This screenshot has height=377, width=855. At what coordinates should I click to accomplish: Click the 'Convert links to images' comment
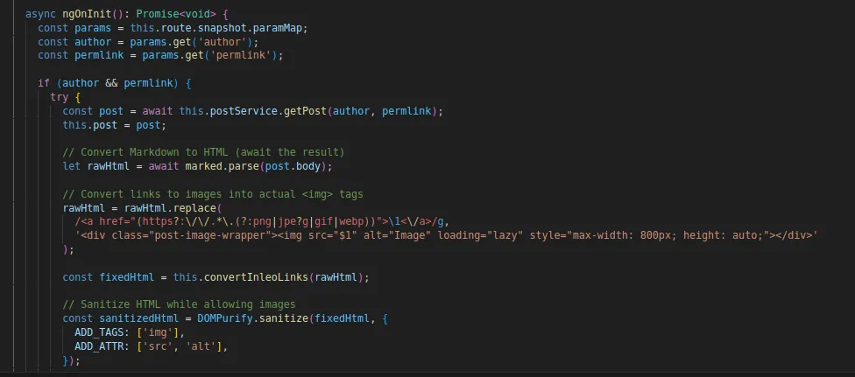coord(213,194)
